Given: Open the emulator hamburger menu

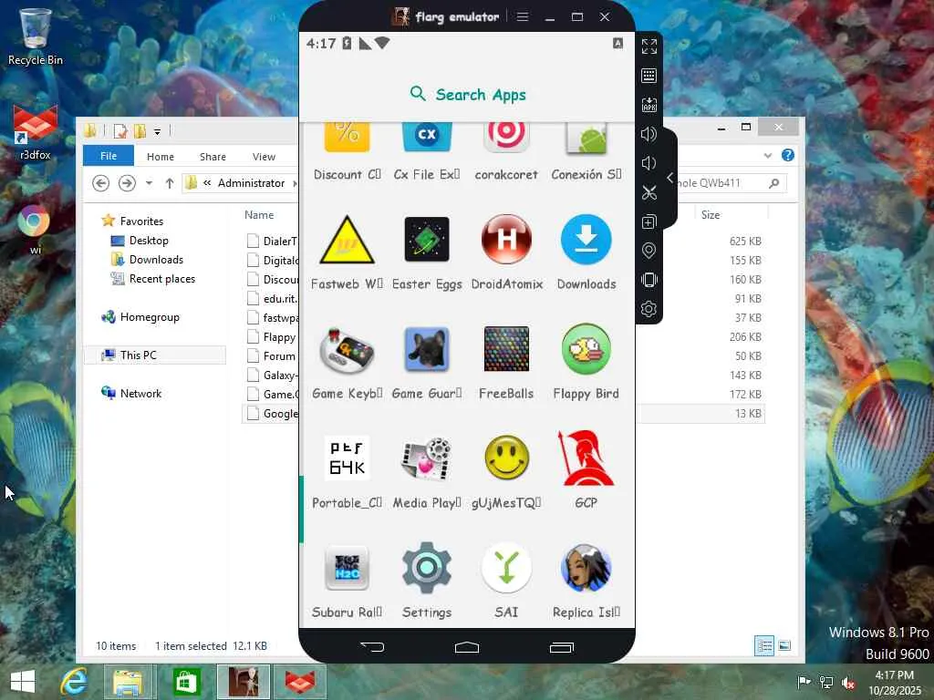Looking at the screenshot, I should pyautogui.click(x=523, y=16).
